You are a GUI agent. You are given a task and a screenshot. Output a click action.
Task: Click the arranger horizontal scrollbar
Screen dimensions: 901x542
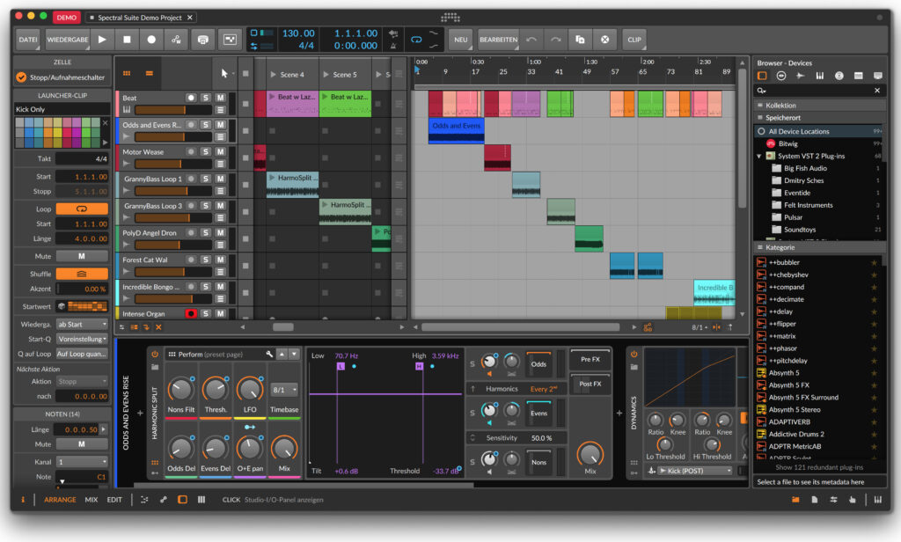(520, 327)
